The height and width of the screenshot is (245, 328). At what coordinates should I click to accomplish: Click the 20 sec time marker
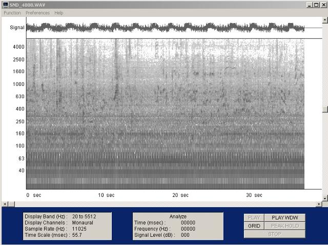(x=180, y=195)
